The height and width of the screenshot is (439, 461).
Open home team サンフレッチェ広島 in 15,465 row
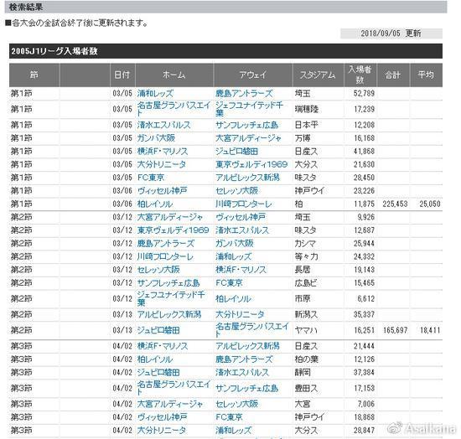[168, 283]
